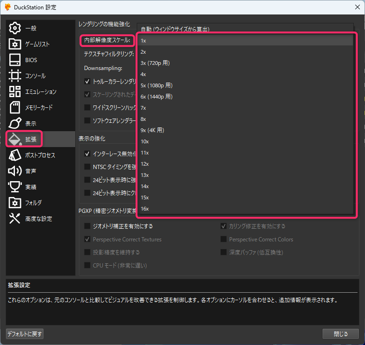Screen dimensions: 365x345
Task: Click the テクスチャフィルタリング label
Action: click(109, 54)
